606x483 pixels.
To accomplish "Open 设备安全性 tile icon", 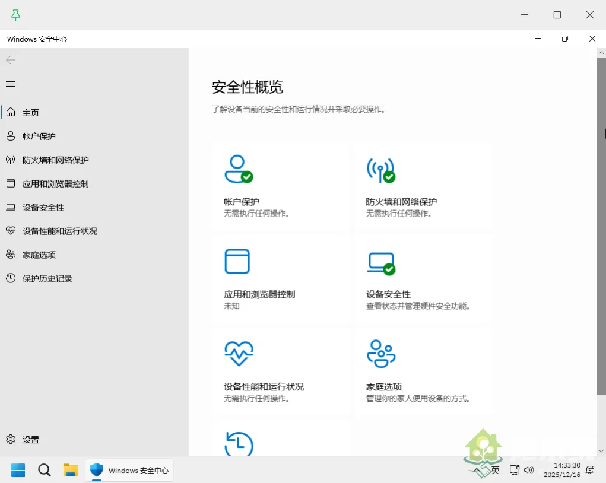I will [380, 261].
